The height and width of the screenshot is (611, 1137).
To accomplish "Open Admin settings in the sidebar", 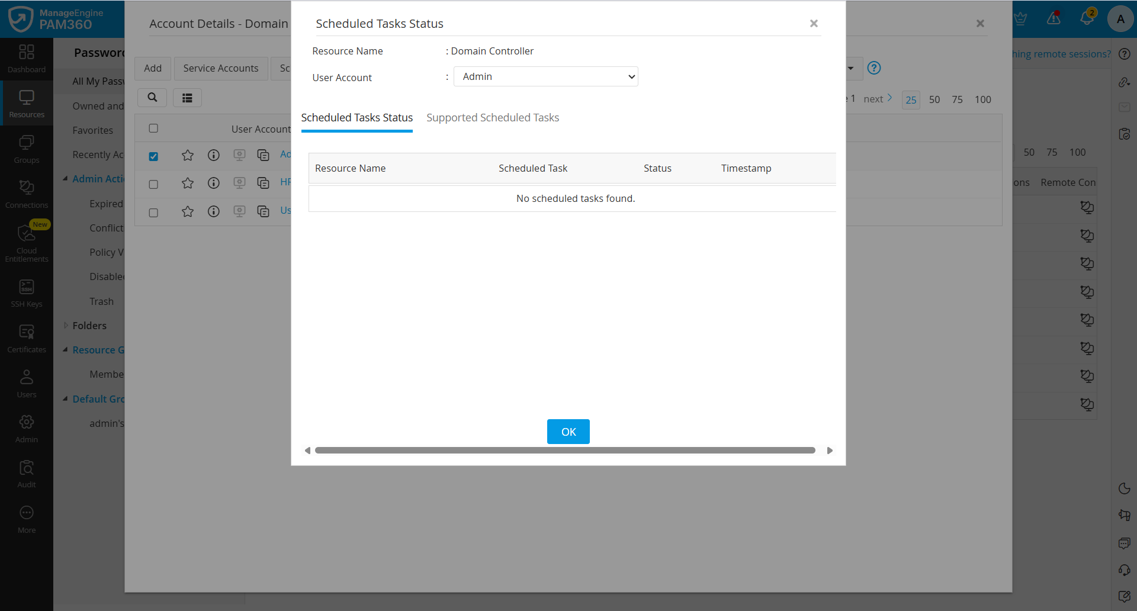I will 27,429.
